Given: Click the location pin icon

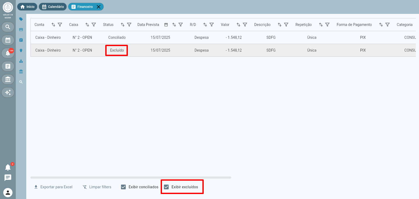Looking at the screenshot, I should click(x=21, y=51).
